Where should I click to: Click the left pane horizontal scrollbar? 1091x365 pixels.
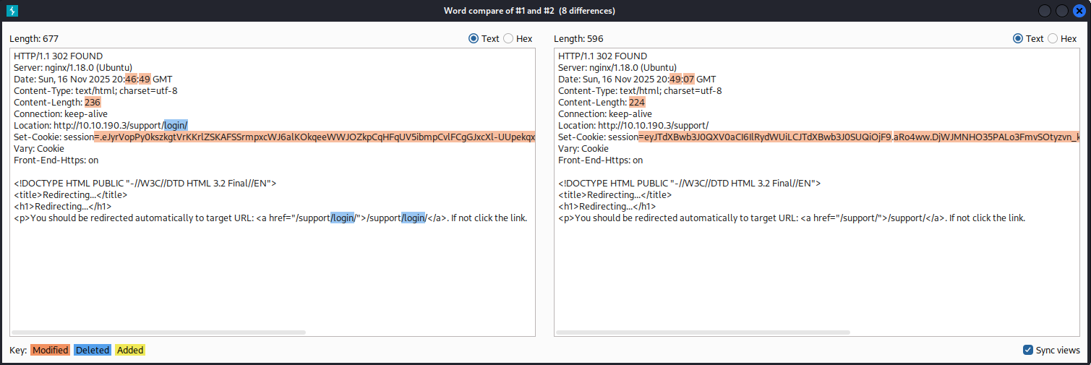(158, 332)
